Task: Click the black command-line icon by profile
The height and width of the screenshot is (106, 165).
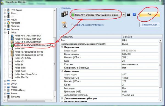Action: click(129, 15)
